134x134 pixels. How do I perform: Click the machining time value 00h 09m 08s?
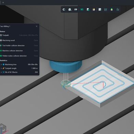[x=33, y=65]
